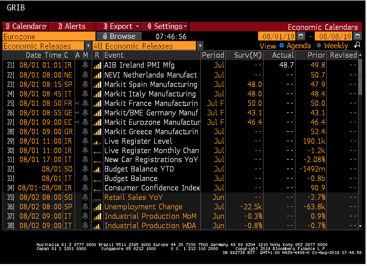Select the Agenda view radio button

[281, 46]
